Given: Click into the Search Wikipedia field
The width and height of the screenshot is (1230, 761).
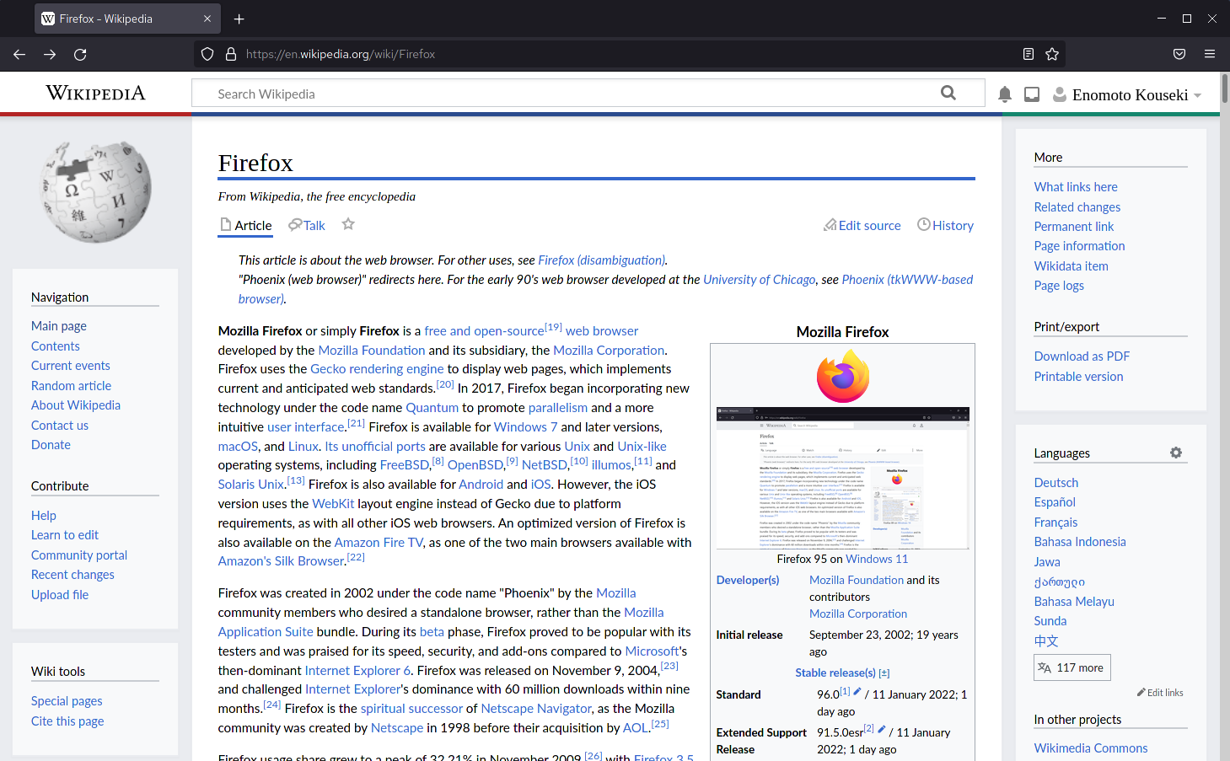Looking at the screenshot, I should pos(573,94).
